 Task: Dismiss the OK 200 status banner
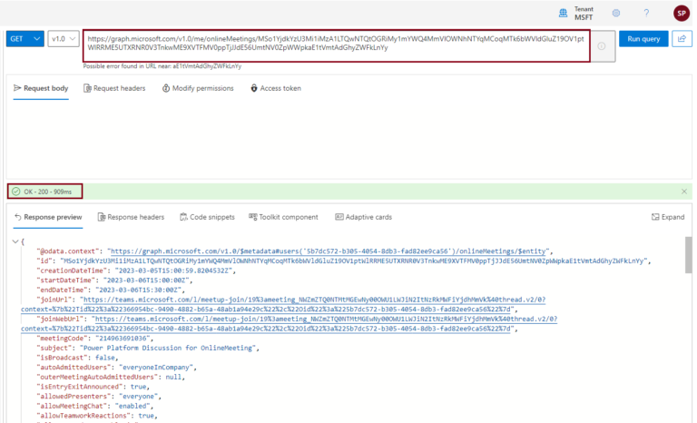click(684, 192)
